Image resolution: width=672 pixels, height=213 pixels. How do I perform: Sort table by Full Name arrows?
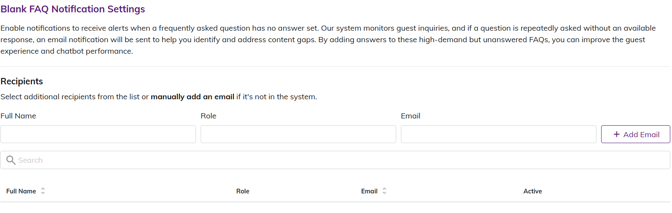pyautogui.click(x=43, y=191)
